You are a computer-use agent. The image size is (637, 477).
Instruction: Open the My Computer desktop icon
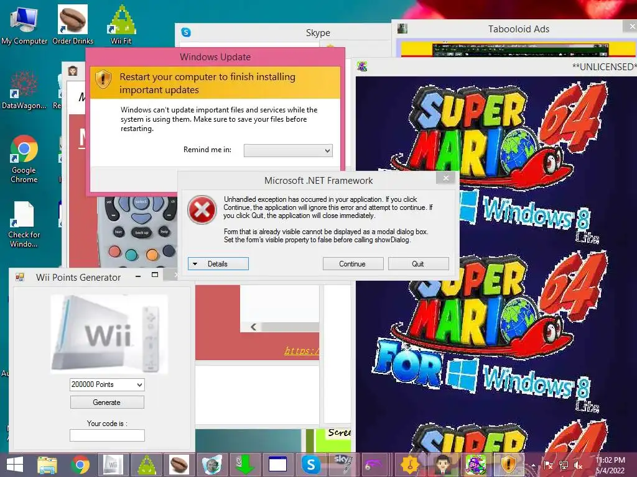tap(24, 25)
